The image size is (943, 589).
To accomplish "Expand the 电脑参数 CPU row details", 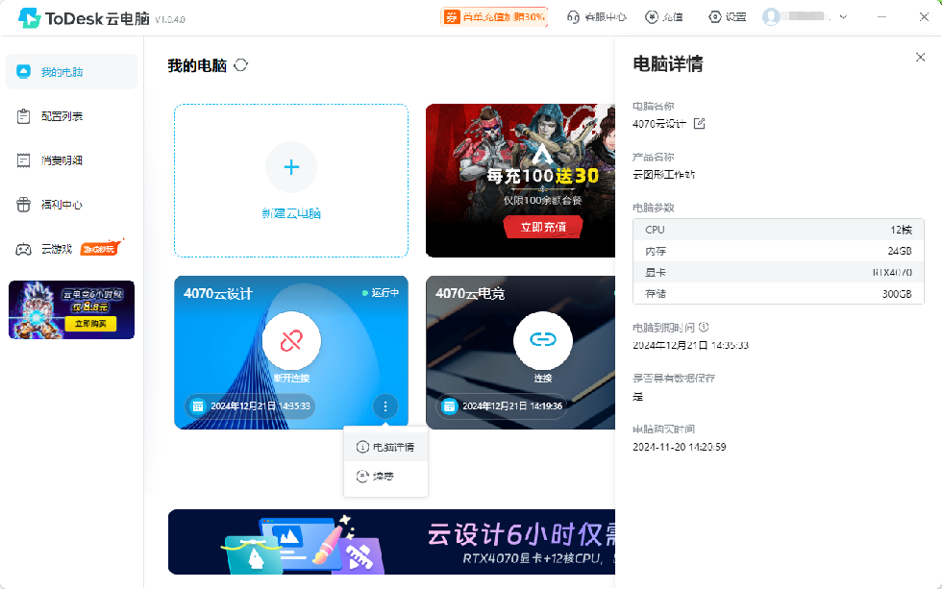I will 777,229.
